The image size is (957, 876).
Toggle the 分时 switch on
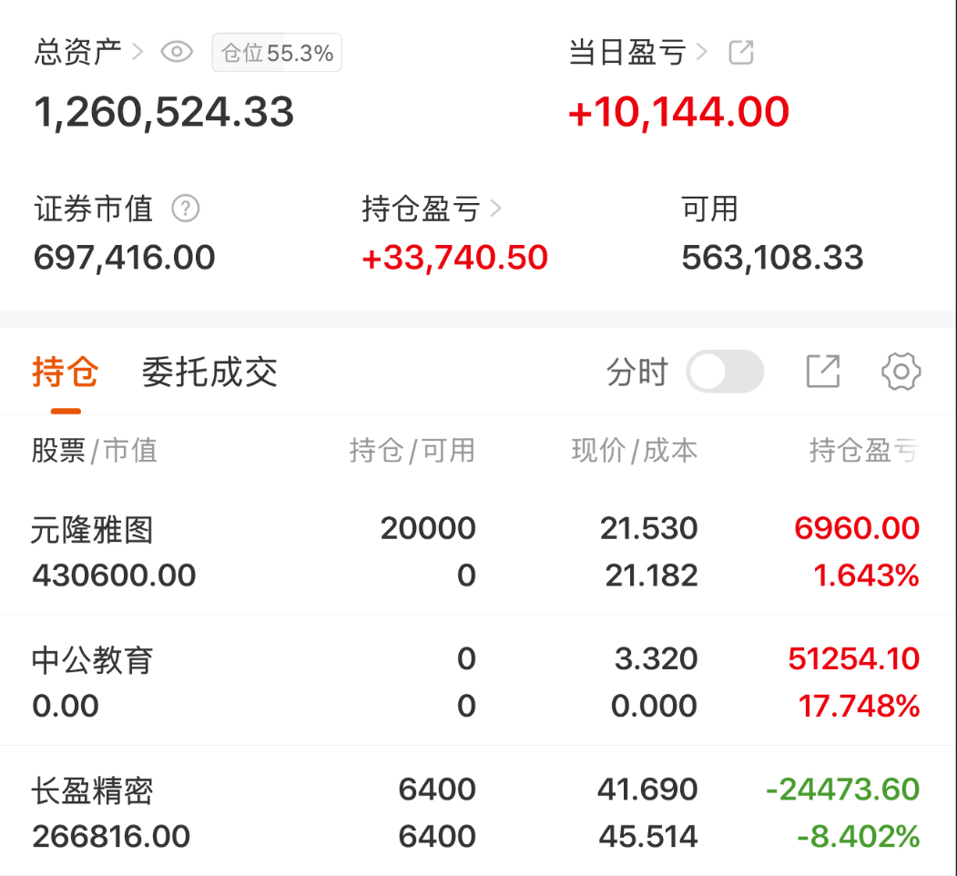pyautogui.click(x=725, y=372)
